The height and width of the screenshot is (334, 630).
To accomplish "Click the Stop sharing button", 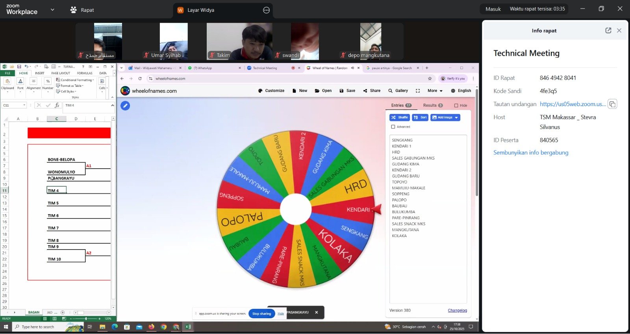I will (261, 314).
